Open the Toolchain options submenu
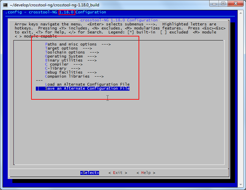Screen dimensions: 246x190 (x=72, y=53)
